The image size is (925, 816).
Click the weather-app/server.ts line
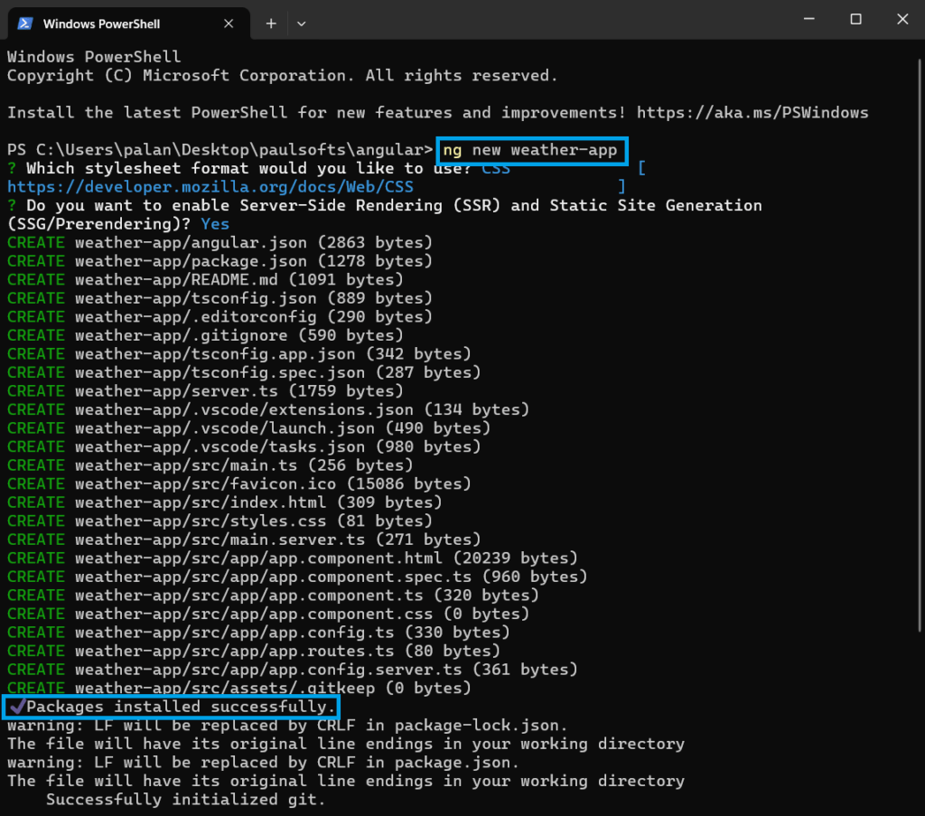click(205, 391)
